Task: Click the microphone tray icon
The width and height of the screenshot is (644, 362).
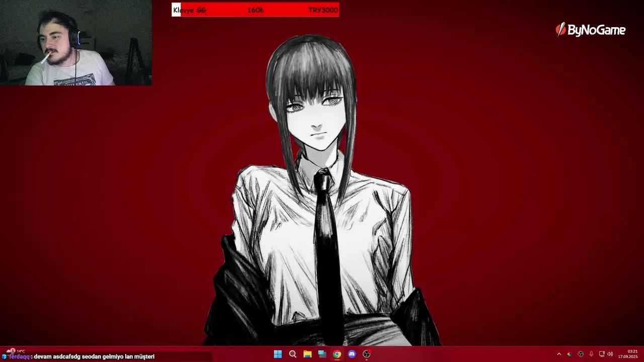Action: coord(591,354)
